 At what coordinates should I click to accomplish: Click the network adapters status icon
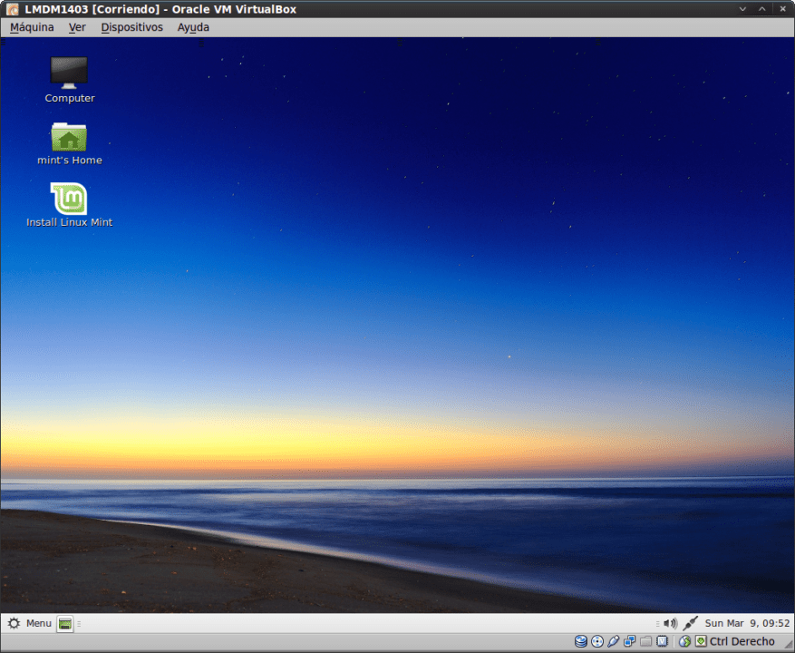(x=630, y=642)
